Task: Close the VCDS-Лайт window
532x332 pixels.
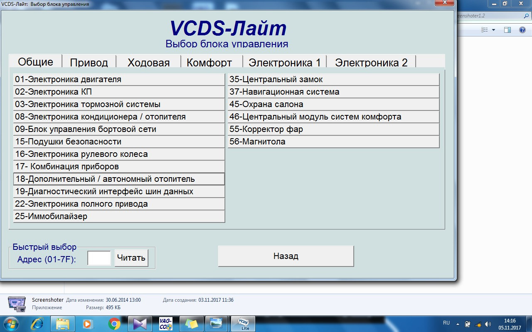Action: pos(444,3)
